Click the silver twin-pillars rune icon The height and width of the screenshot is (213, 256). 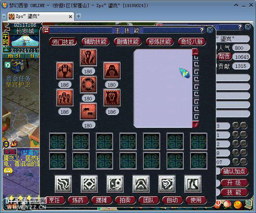pyautogui.click(x=193, y=184)
